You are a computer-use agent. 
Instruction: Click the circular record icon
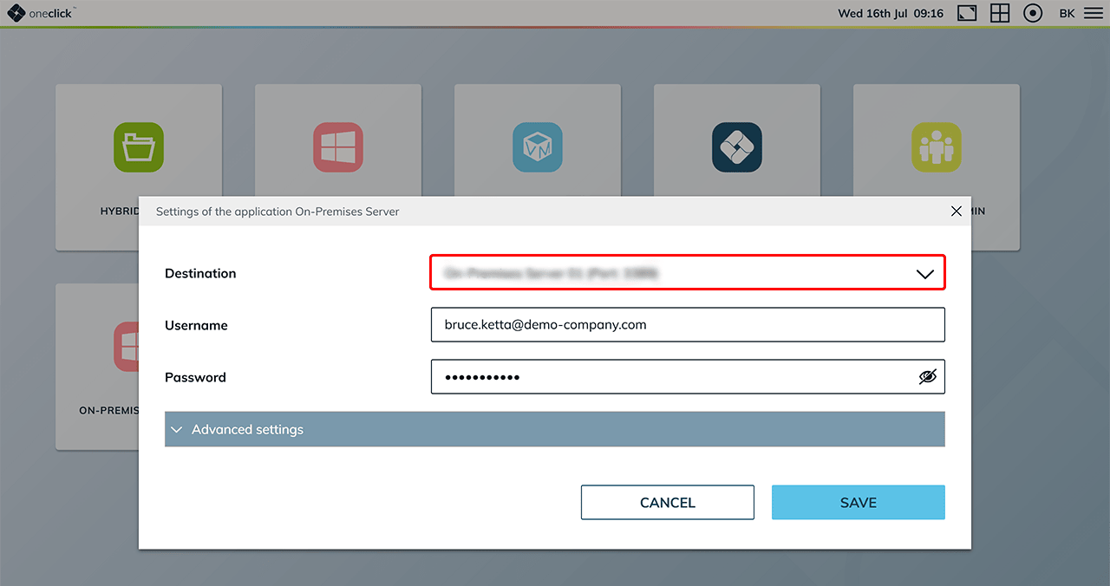[1033, 13]
